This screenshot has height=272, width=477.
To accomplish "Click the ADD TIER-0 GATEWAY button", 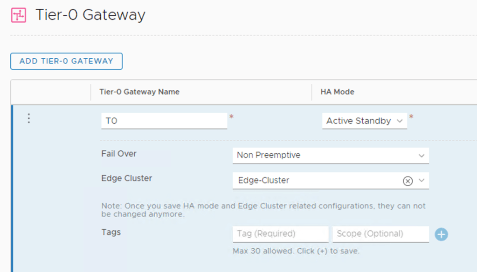I will pos(66,61).
